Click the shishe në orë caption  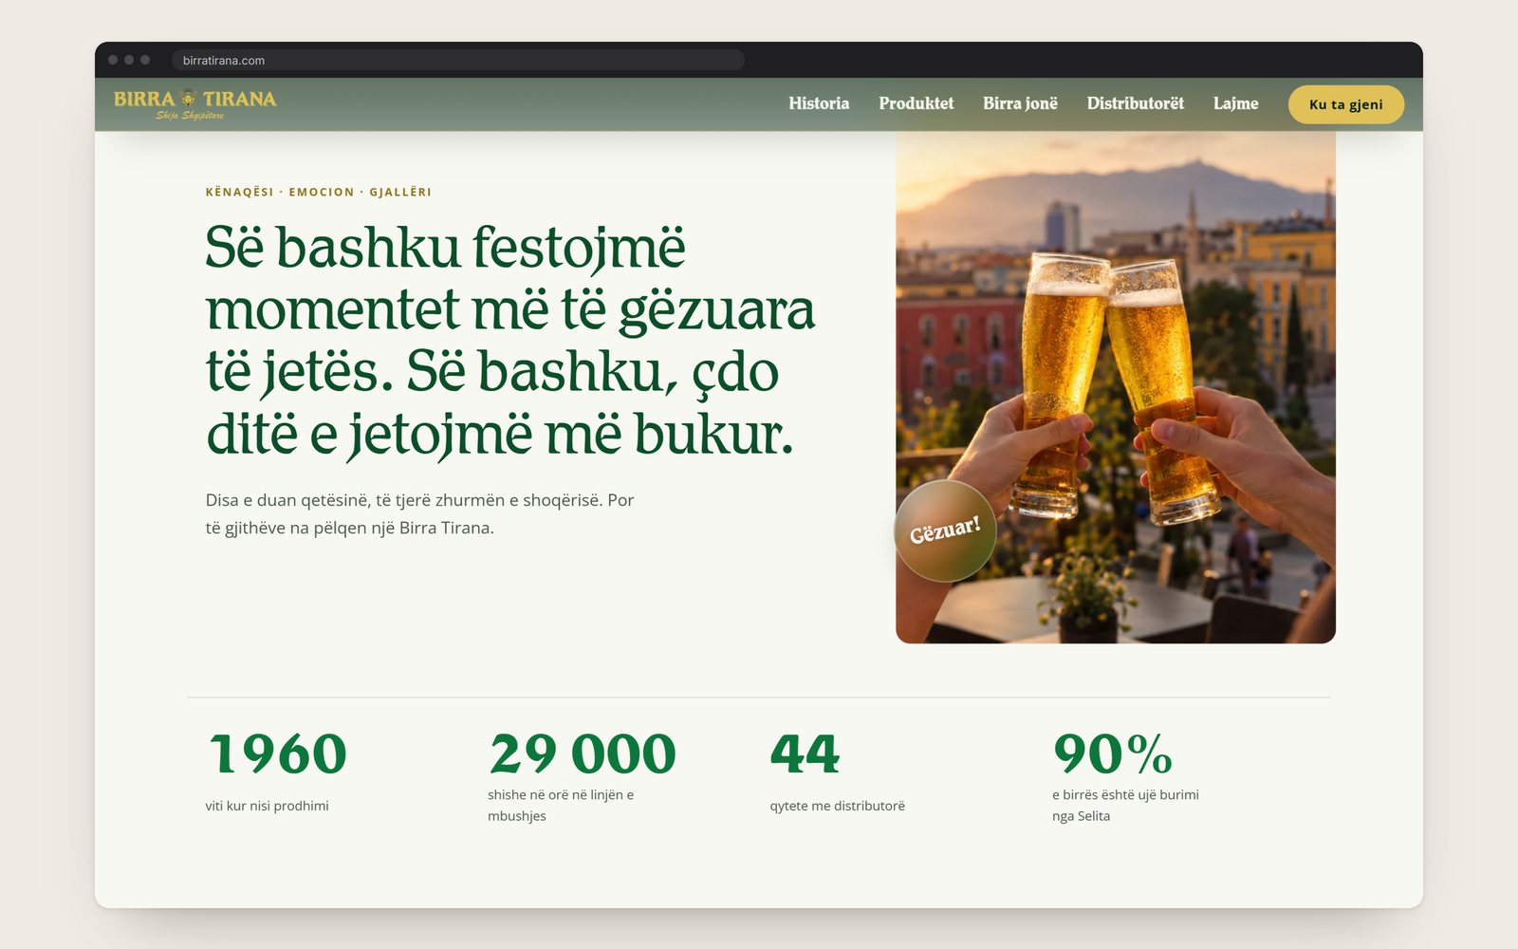click(561, 805)
